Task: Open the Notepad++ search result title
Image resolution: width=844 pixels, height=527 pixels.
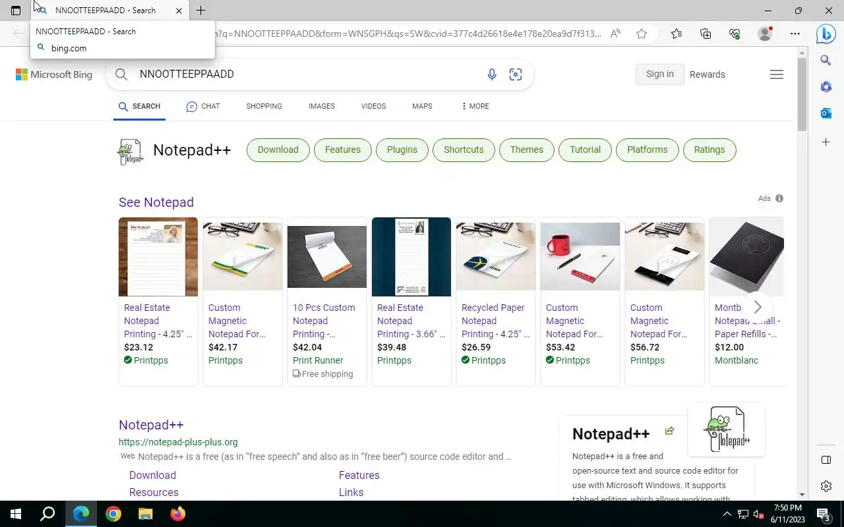Action: pos(151,425)
